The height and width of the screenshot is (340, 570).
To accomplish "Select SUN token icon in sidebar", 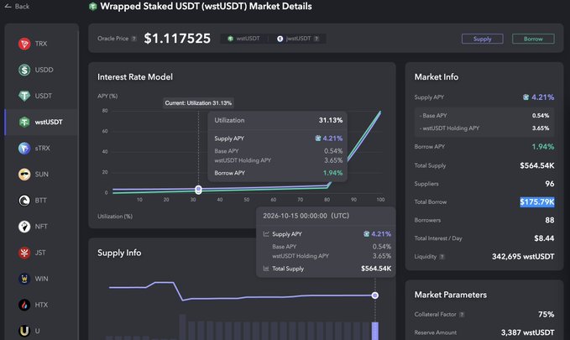I will (24, 175).
